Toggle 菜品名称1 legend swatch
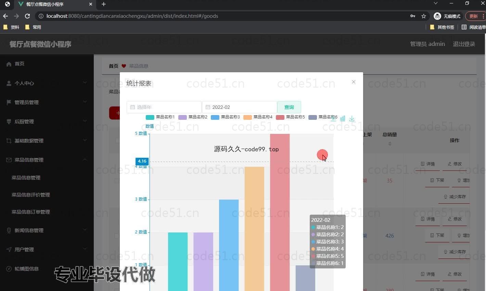The height and width of the screenshot is (291, 486). click(x=150, y=117)
